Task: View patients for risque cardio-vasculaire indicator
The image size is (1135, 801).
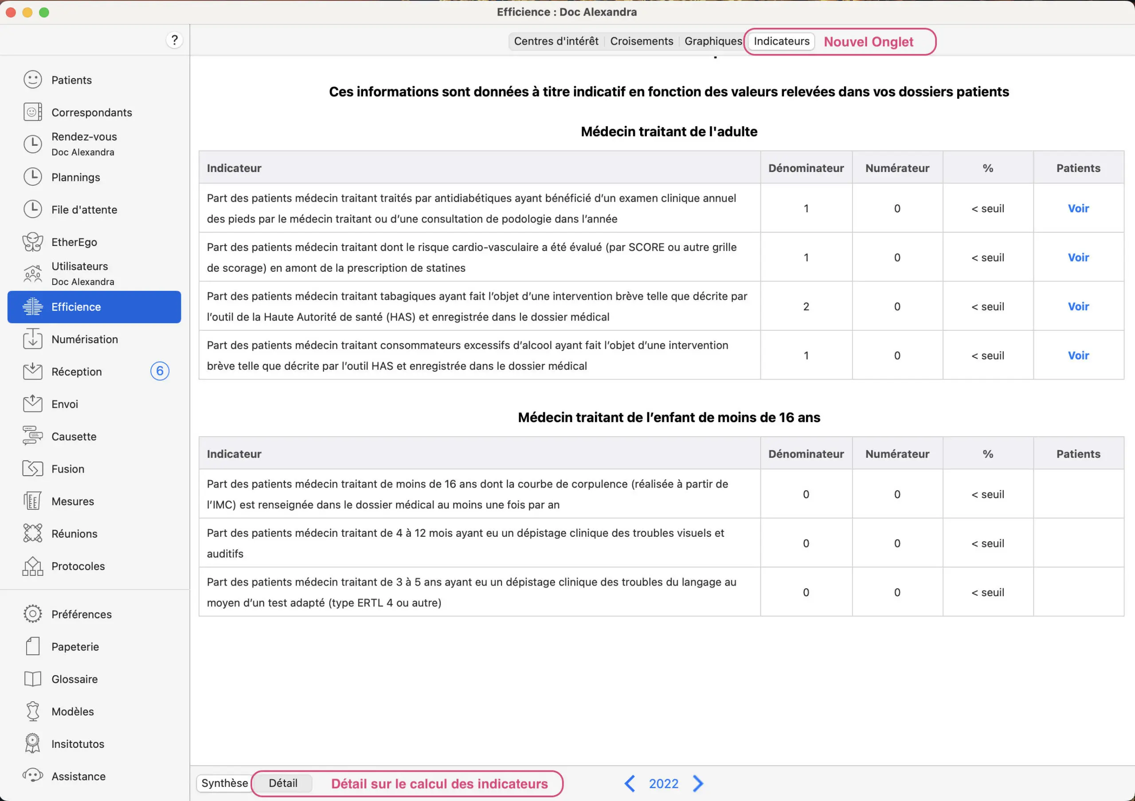Action: click(x=1078, y=258)
